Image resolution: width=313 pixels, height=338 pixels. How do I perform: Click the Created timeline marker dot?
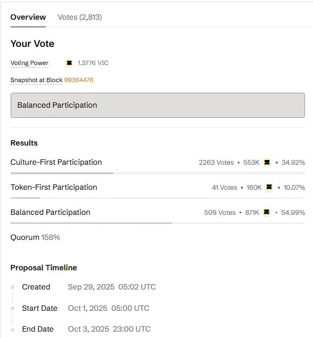pyautogui.click(x=12, y=287)
